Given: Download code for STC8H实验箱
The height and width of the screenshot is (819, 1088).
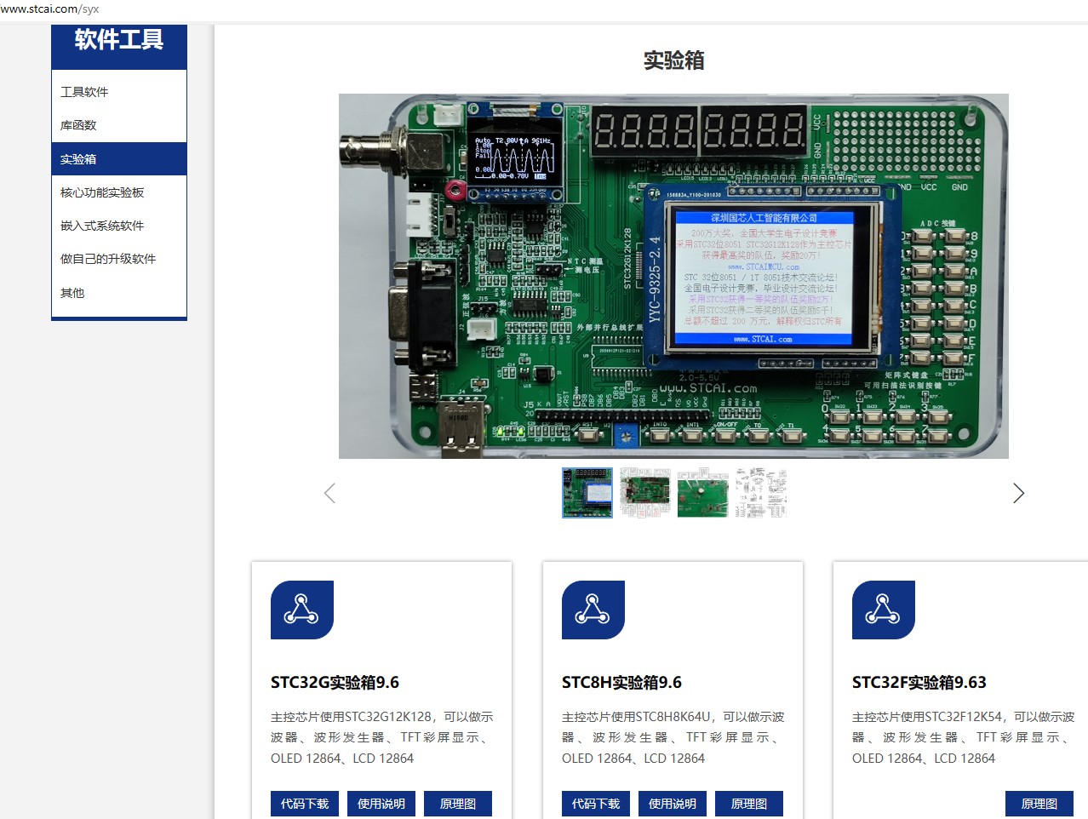Looking at the screenshot, I should 596,804.
